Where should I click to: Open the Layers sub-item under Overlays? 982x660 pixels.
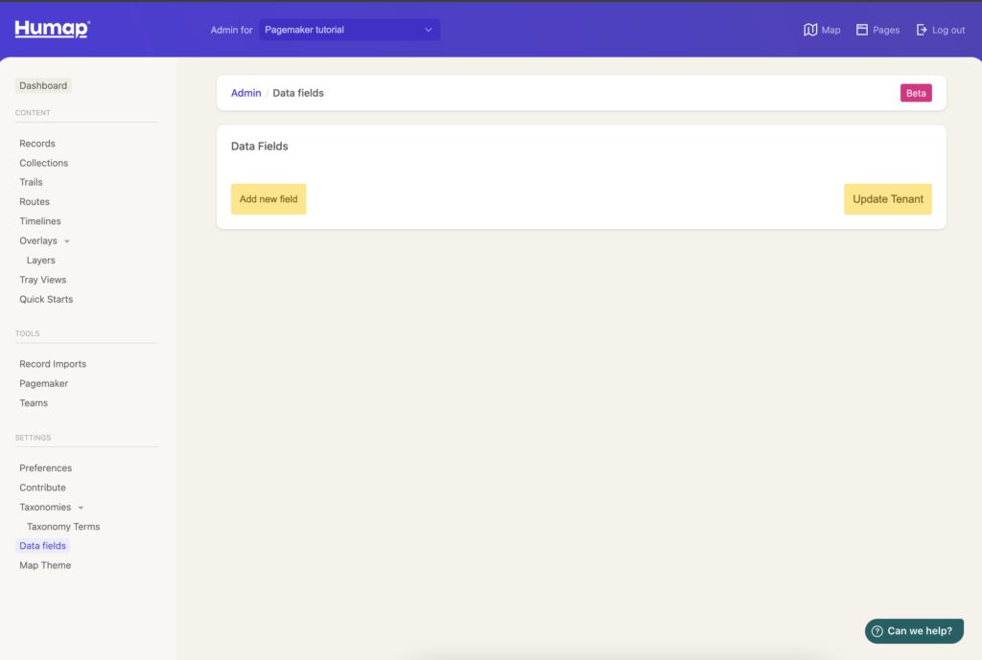pyautogui.click(x=41, y=261)
